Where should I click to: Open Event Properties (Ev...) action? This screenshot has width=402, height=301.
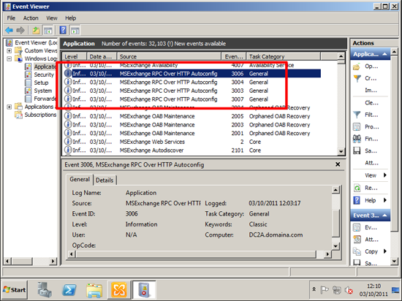tap(365, 227)
